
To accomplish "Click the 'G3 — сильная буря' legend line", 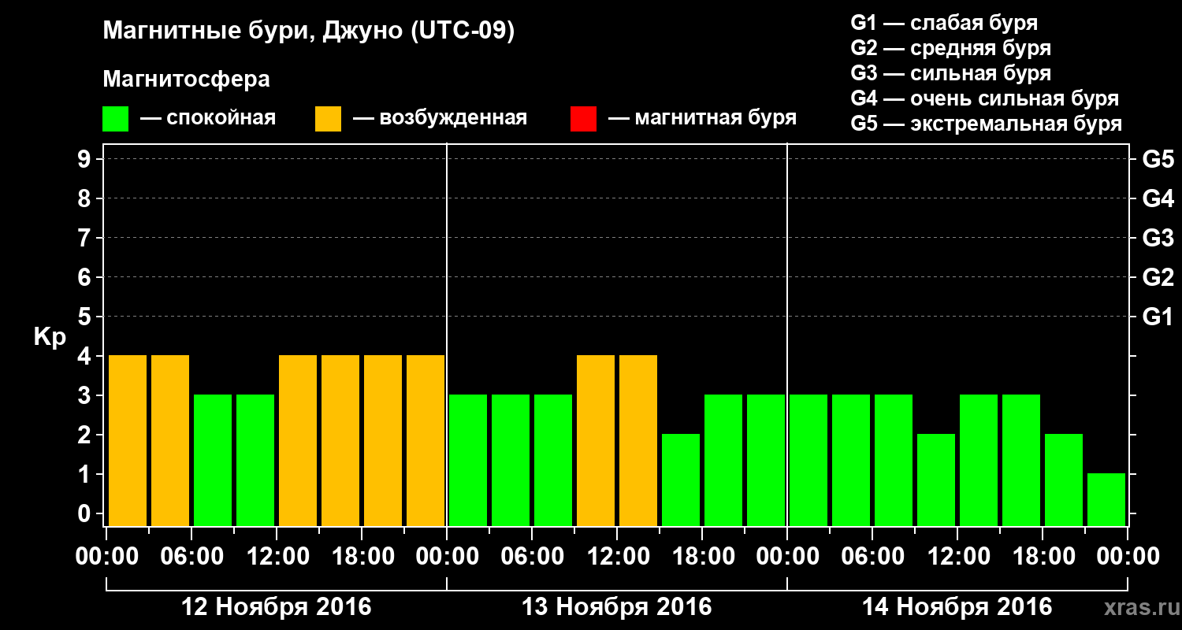I will (951, 73).
